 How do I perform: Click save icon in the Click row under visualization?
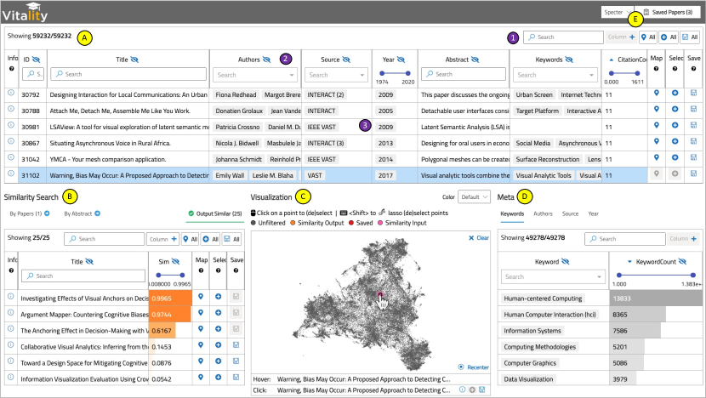(x=481, y=389)
